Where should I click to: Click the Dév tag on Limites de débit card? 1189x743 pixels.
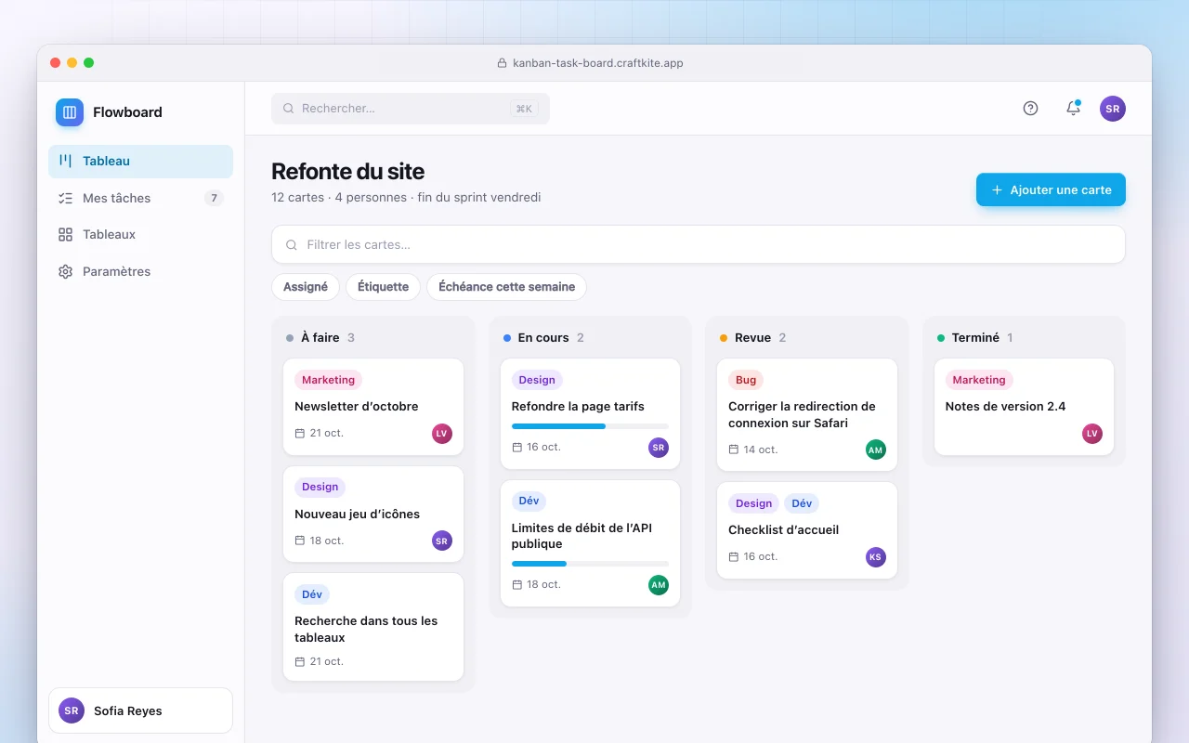529,501
